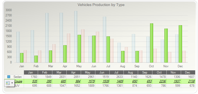
Task: Click Coupe value 1539 cell
Action: tap(102, 81)
